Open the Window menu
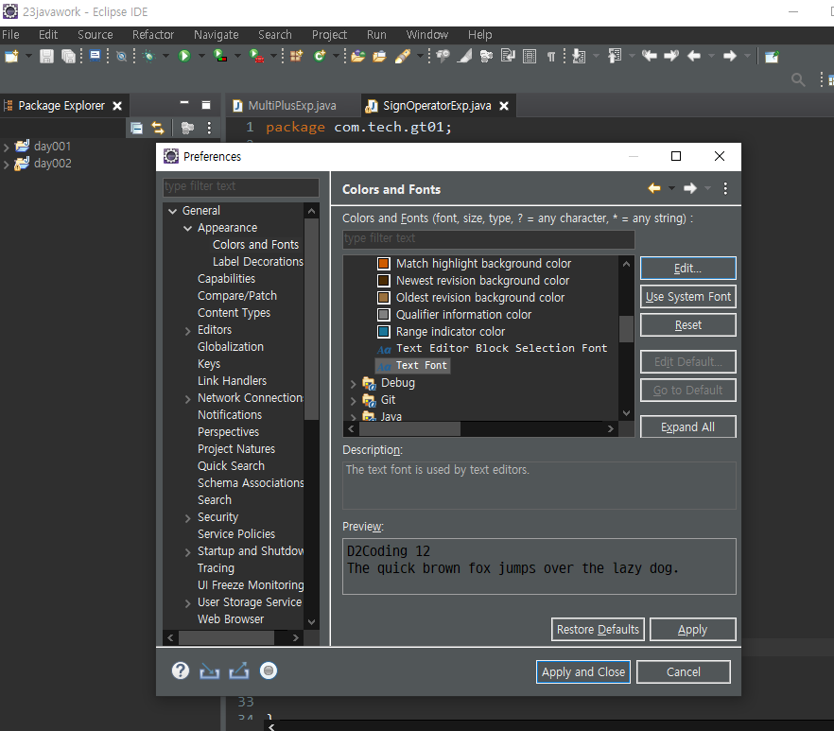This screenshot has width=834, height=731. 427,35
